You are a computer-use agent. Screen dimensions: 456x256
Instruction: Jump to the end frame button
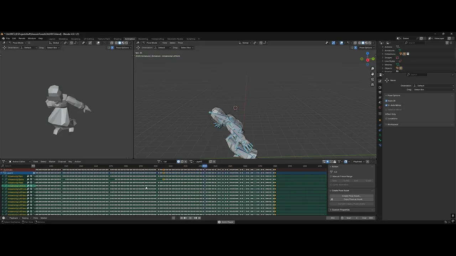pos(199,218)
